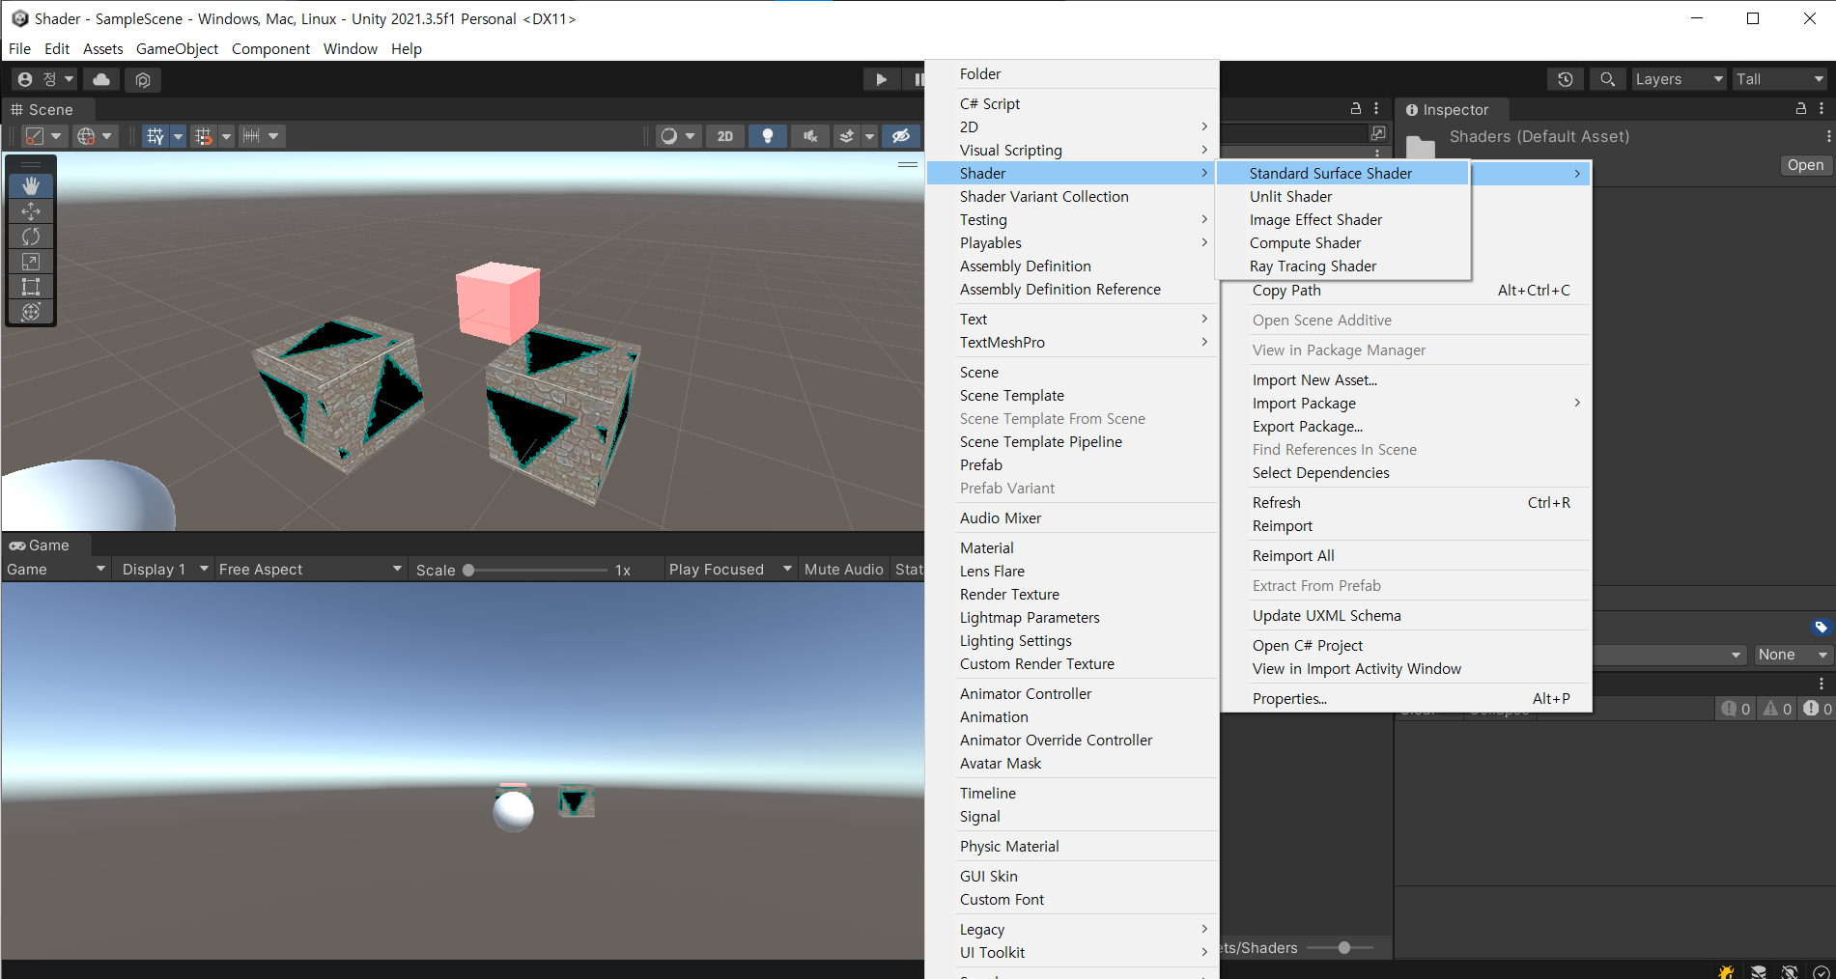Screen dimensions: 1836x979
Task: Click the global search magnifier icon
Action: tap(1607, 79)
